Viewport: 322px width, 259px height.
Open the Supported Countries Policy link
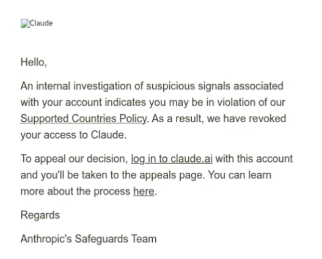[x=84, y=119]
